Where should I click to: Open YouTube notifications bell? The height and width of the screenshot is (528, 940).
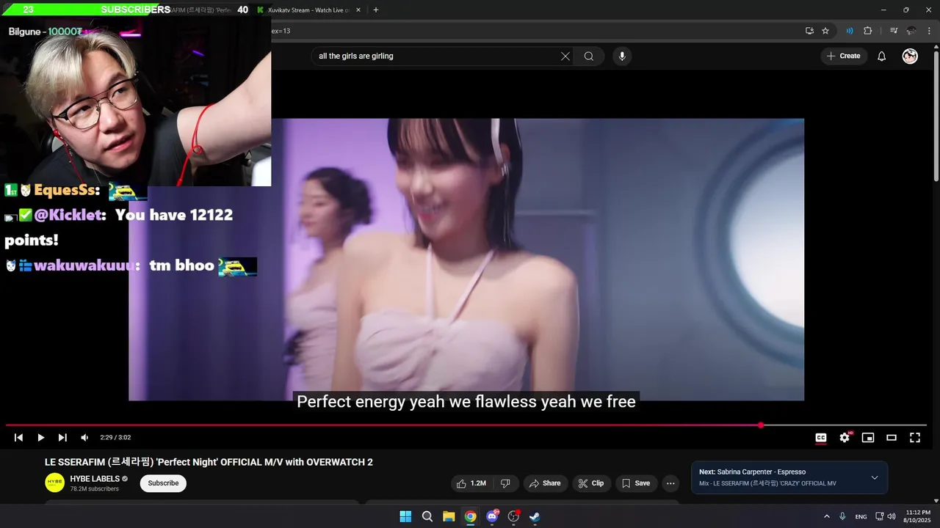(882, 56)
